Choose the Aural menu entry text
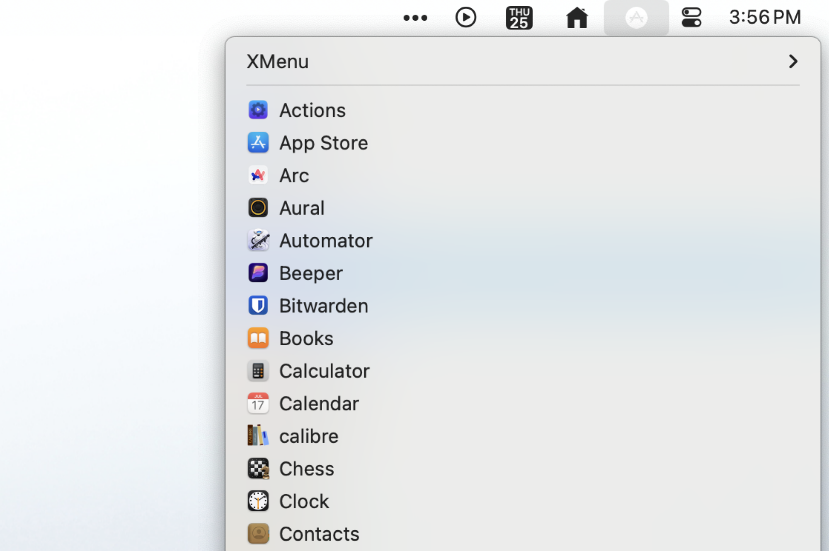The width and height of the screenshot is (829, 551). pos(302,208)
